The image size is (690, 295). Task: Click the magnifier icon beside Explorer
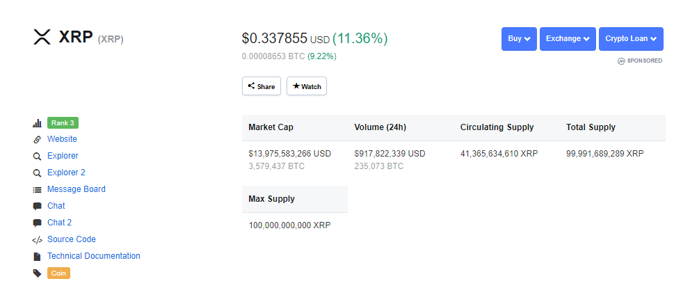pos(37,157)
